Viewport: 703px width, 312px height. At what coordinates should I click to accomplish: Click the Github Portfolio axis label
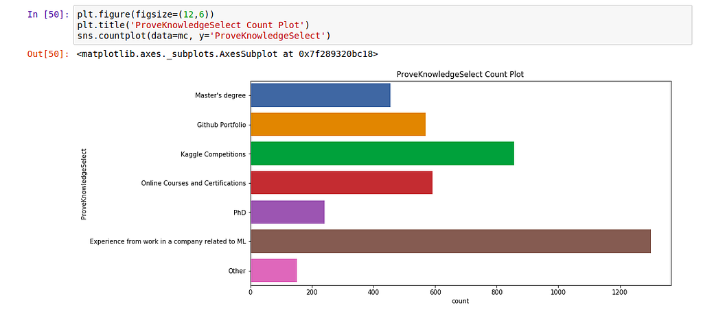pos(222,124)
